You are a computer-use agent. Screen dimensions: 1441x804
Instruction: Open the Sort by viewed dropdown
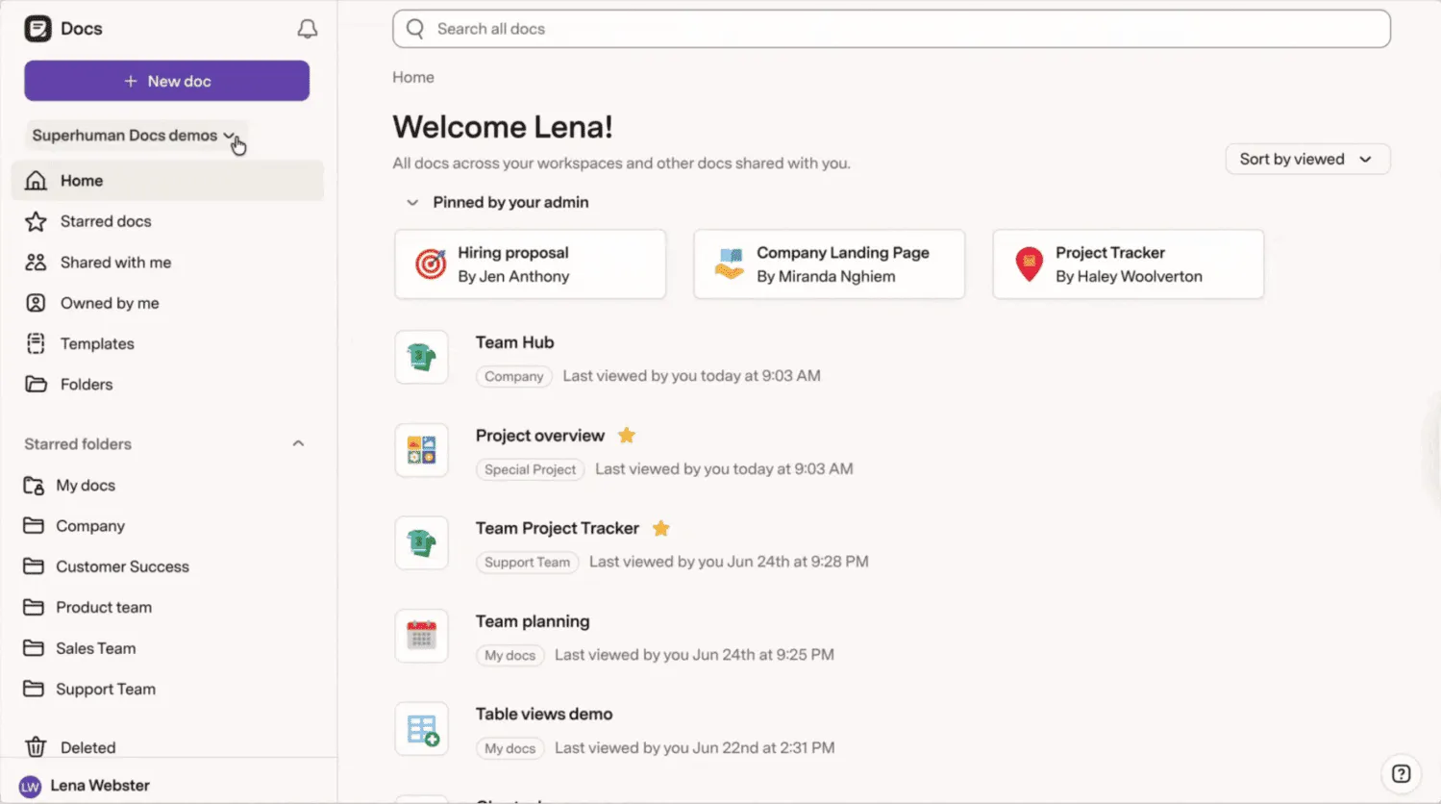click(1307, 159)
